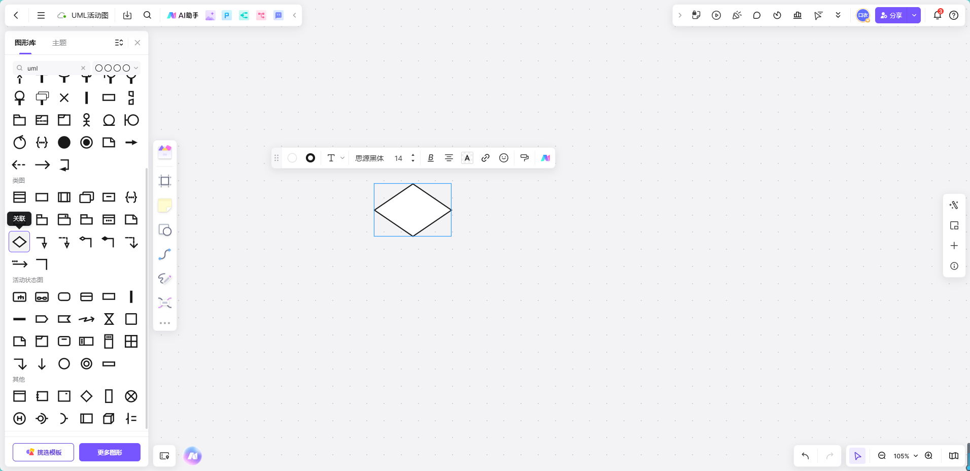Click the export download icon
This screenshot has height=471, width=970.
(127, 15)
